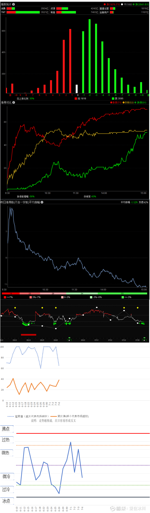This screenshot has width=150, height=513.
Task: Click the first yellow diamond marker on trend chart
Action: [x=15, y=308]
